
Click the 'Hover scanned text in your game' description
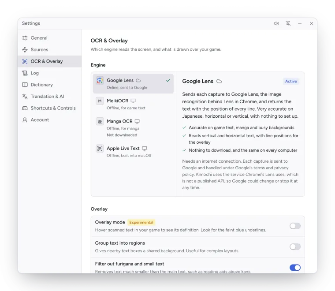181,230
